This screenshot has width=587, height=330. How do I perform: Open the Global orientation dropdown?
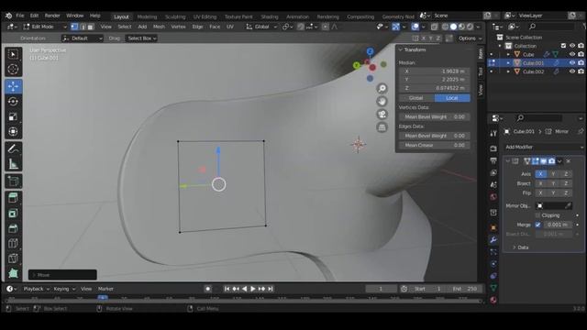[x=261, y=27]
